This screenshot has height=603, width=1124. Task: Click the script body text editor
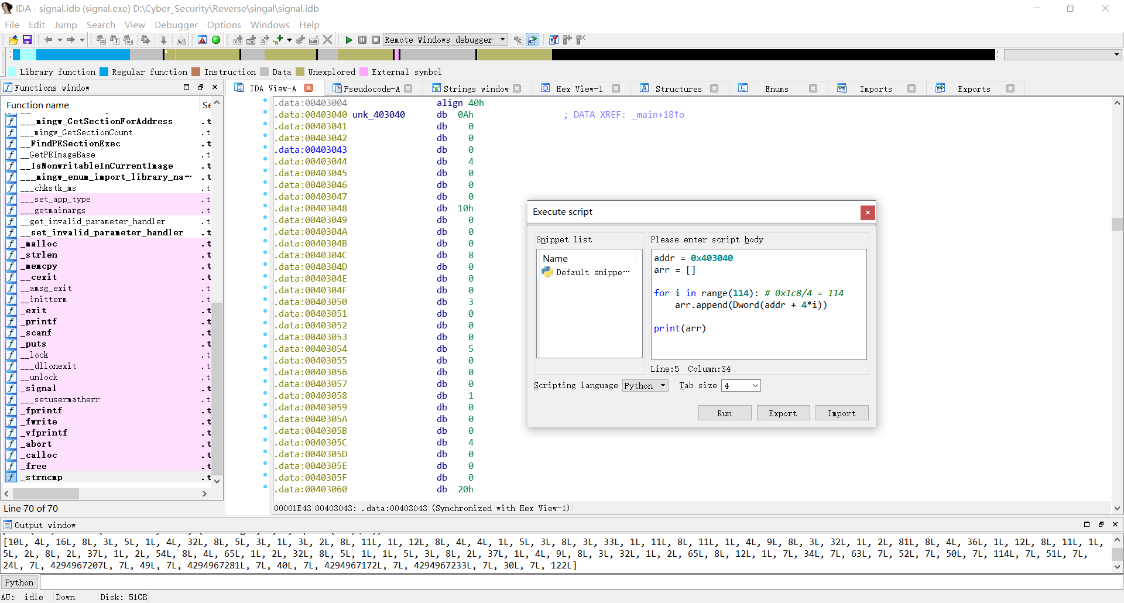click(759, 304)
